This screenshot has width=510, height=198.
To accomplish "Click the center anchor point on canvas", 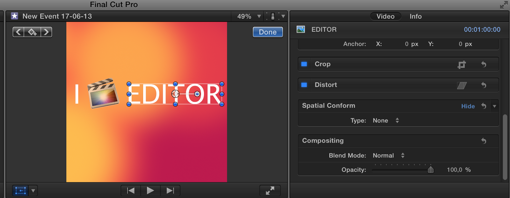I will point(175,94).
